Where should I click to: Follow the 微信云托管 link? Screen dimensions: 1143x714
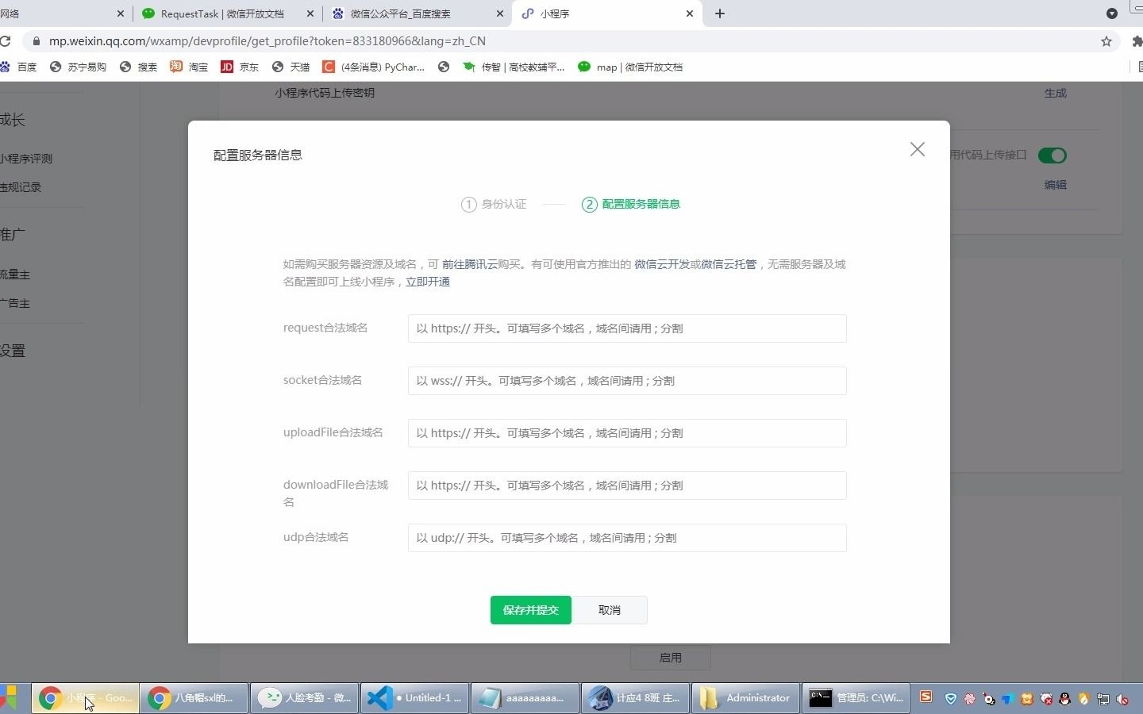pos(729,264)
